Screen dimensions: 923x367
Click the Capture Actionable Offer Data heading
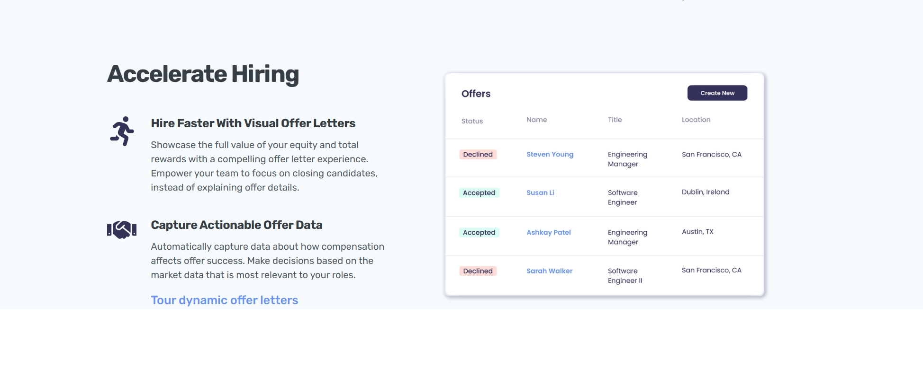(236, 225)
